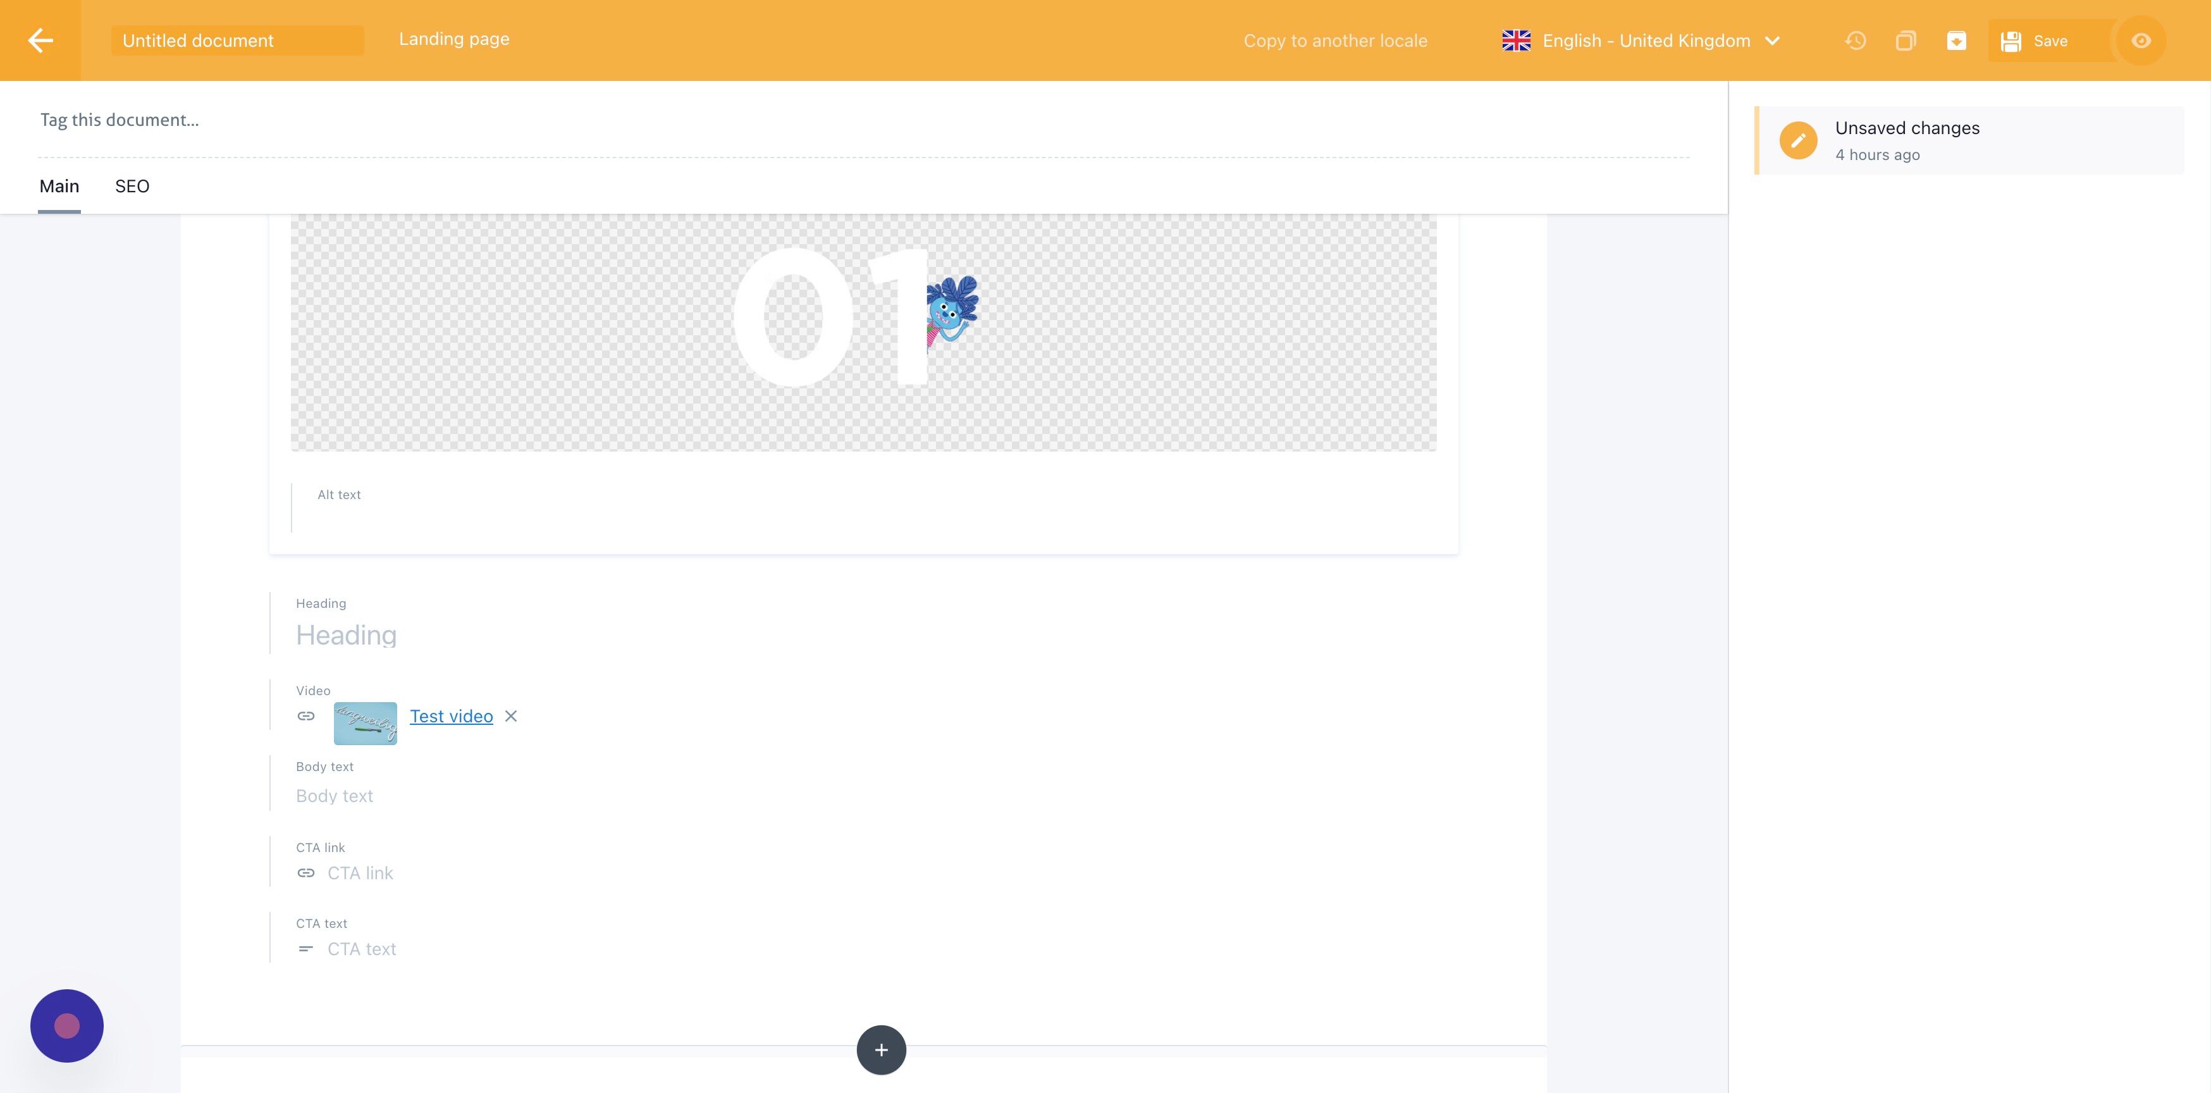Focus the Heading input field
Image resolution: width=2211 pixels, height=1093 pixels.
601,635
